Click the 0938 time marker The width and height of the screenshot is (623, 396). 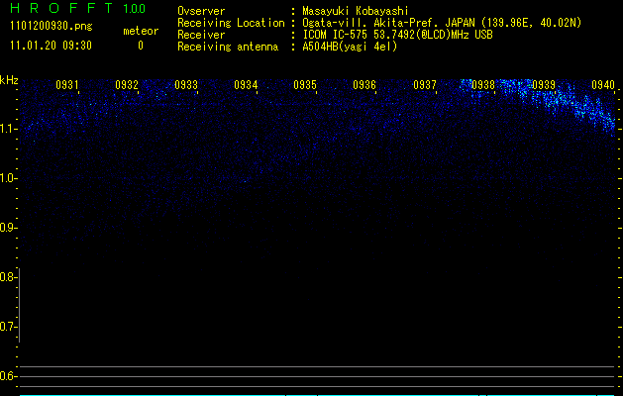pyautogui.click(x=483, y=84)
